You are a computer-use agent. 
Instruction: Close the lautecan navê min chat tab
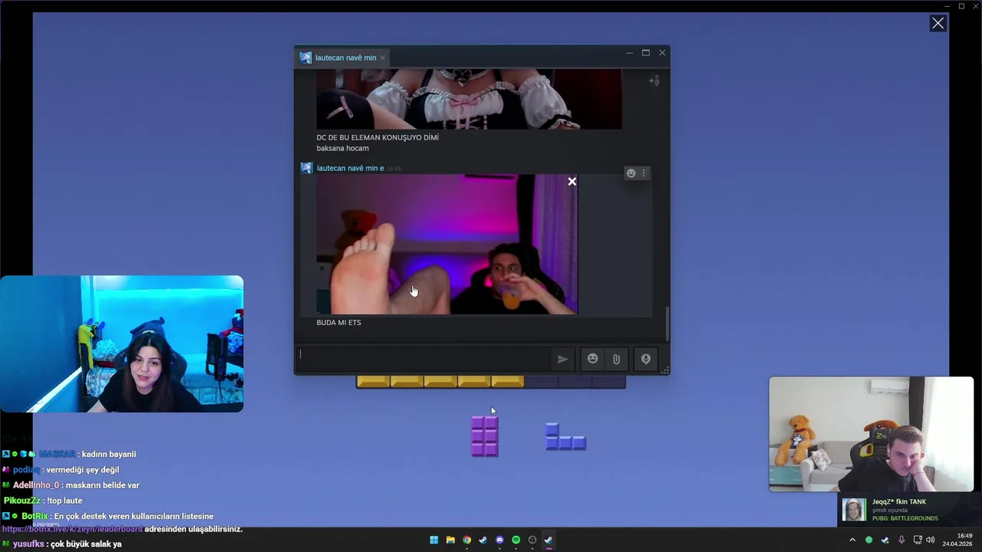pos(382,58)
